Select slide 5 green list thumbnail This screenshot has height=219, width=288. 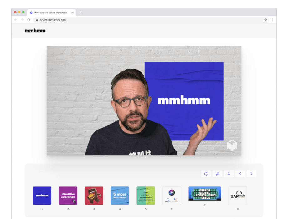coord(146,196)
